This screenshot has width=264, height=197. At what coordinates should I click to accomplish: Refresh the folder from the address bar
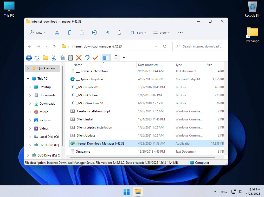pyautogui.click(x=165, y=46)
